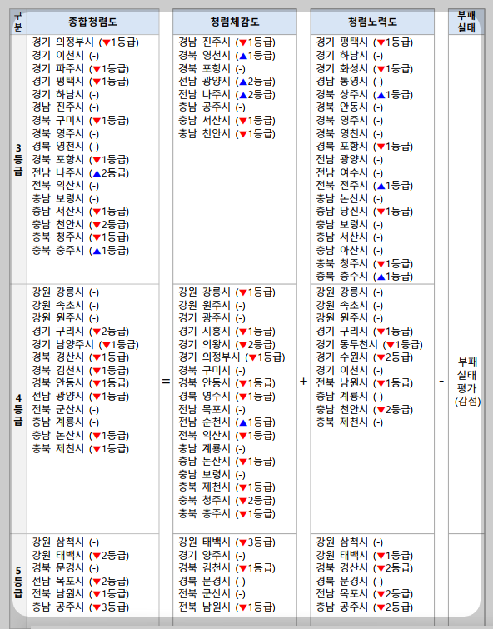Viewport: 493px width, 629px height.
Task: Click the 부패실태 column header
Action: tap(466, 22)
